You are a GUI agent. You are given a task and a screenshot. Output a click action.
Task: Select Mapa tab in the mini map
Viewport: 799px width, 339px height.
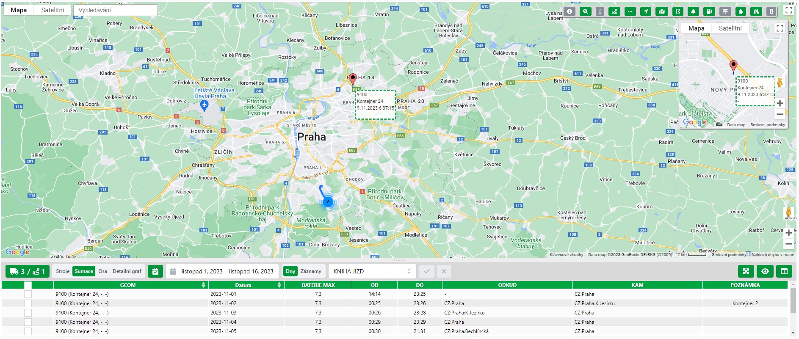[x=696, y=28]
